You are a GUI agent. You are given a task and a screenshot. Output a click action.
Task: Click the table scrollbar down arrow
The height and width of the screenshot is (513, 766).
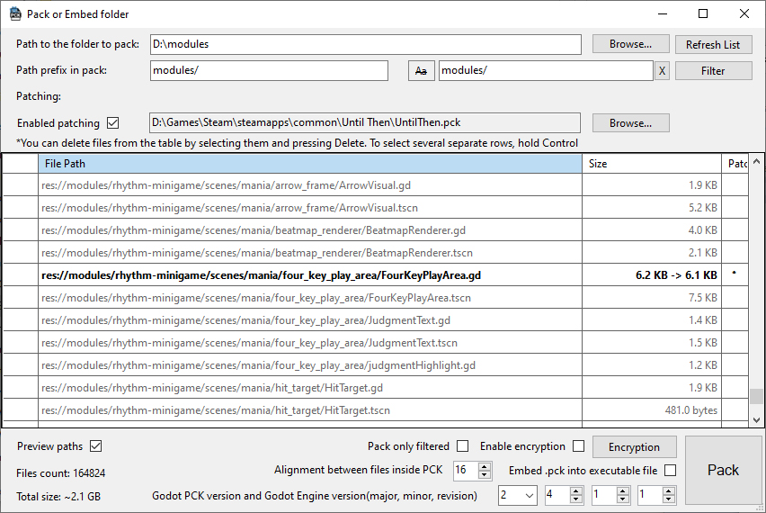pos(756,420)
